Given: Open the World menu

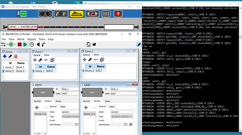Looking at the screenshot, I should (21, 39).
